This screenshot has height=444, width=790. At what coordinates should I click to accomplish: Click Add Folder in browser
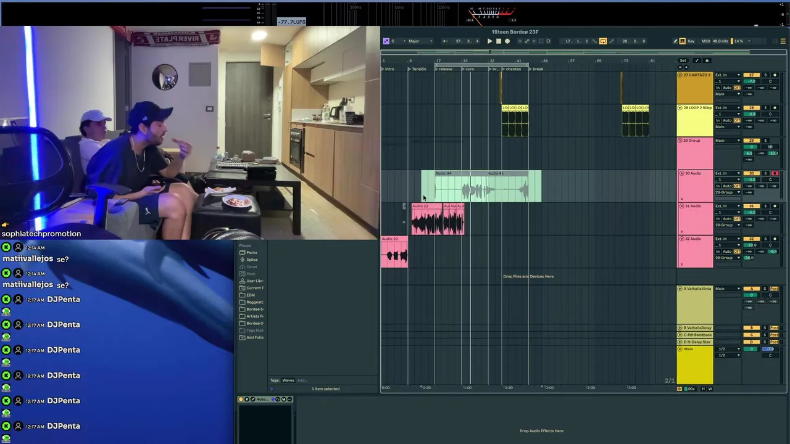[251, 337]
